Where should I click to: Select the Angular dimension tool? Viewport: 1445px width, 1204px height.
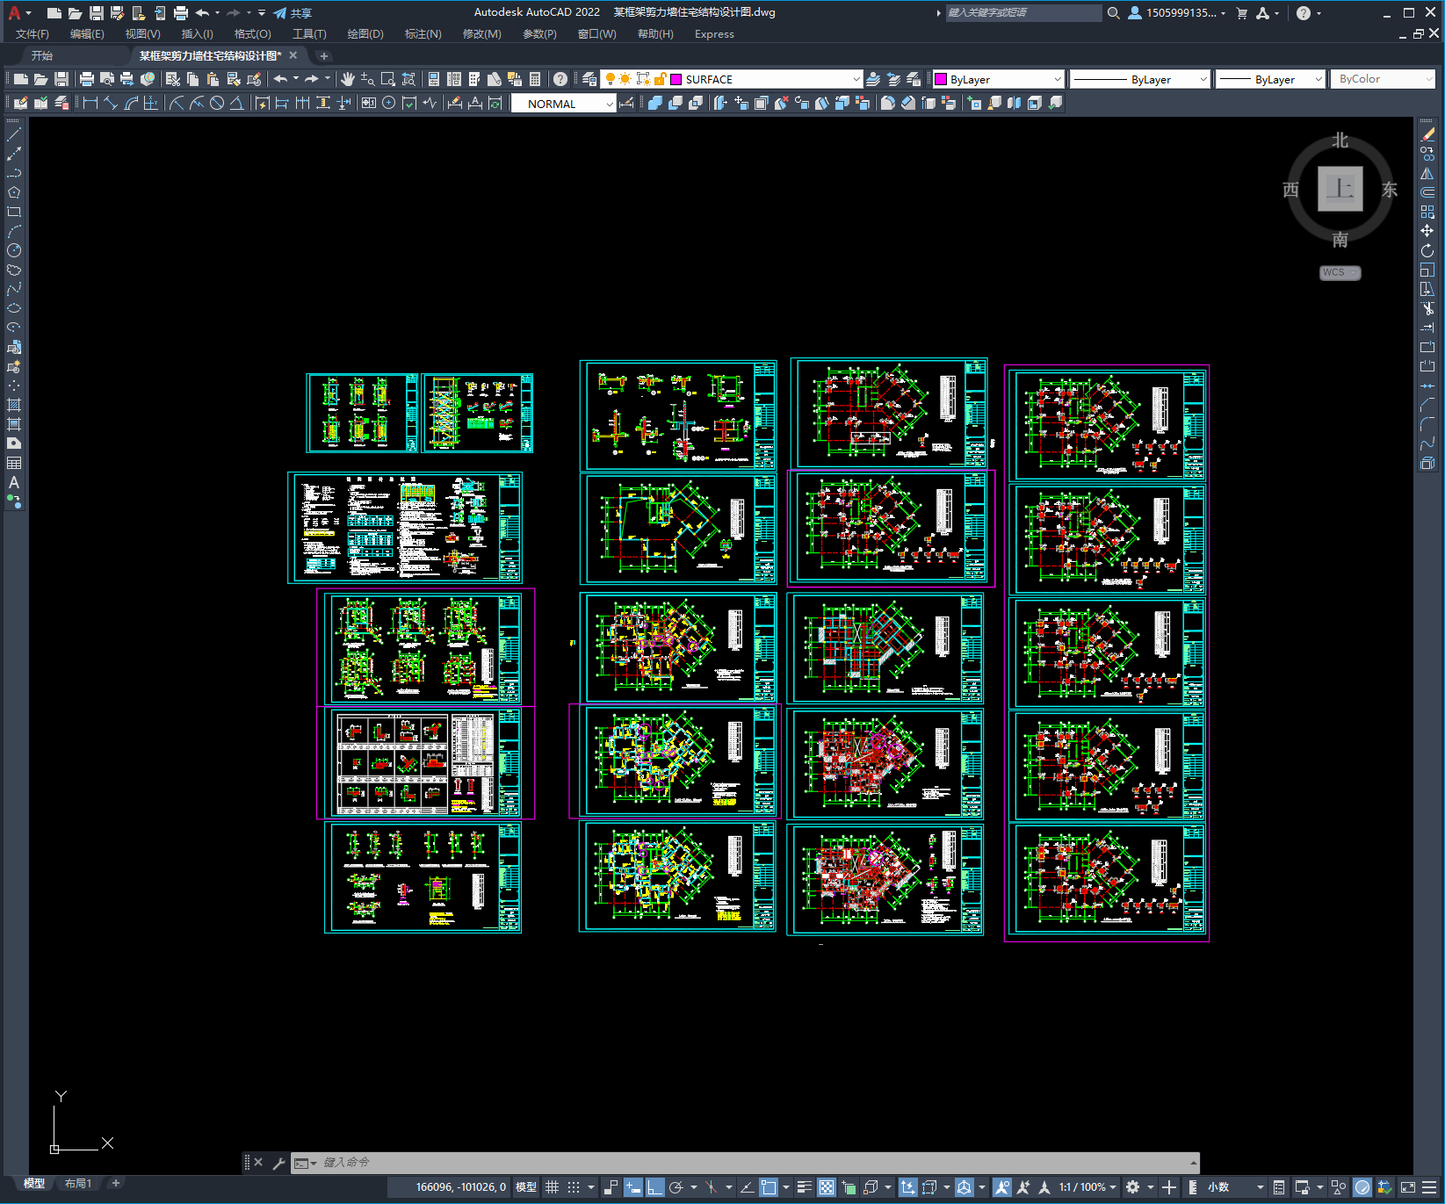click(236, 103)
